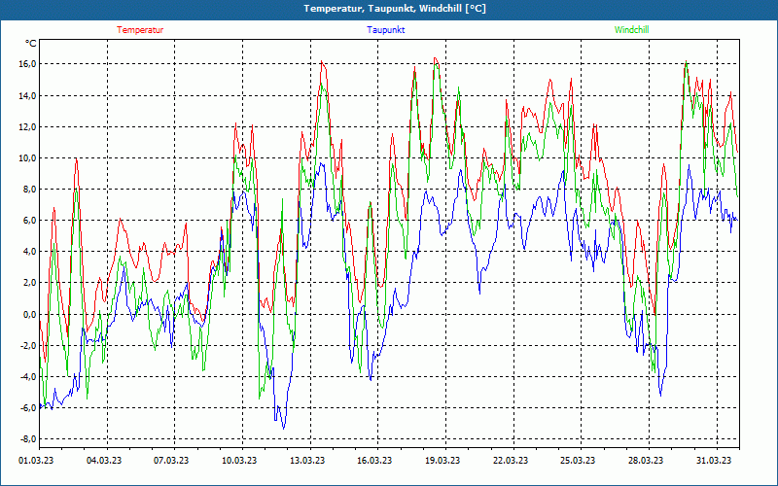
Task: Click the 8,0 y-axis value
Action: [29, 189]
